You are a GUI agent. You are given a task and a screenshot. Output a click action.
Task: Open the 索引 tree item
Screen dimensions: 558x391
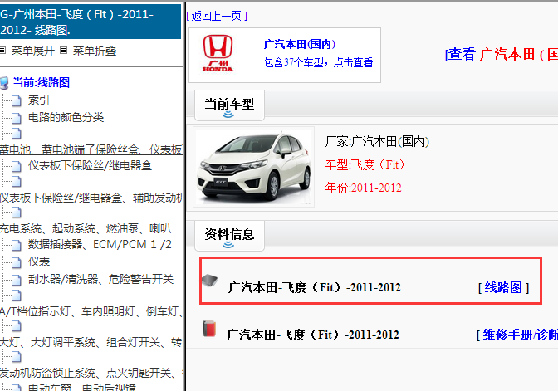pos(38,100)
